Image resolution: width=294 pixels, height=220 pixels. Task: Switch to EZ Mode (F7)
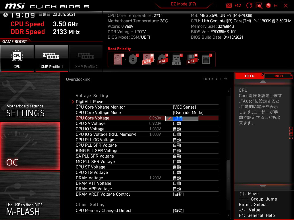click(x=183, y=4)
